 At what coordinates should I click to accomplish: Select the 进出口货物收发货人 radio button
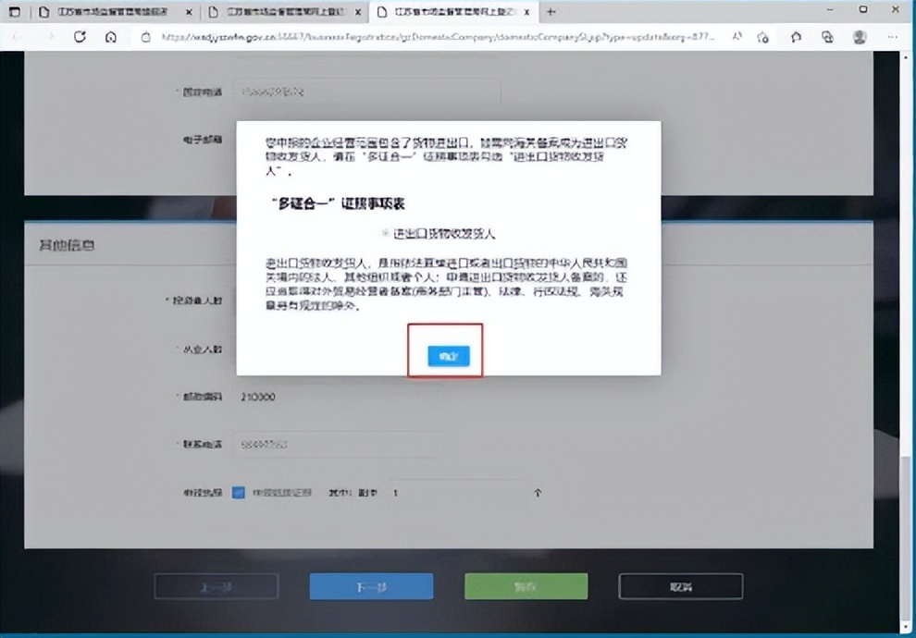385,233
